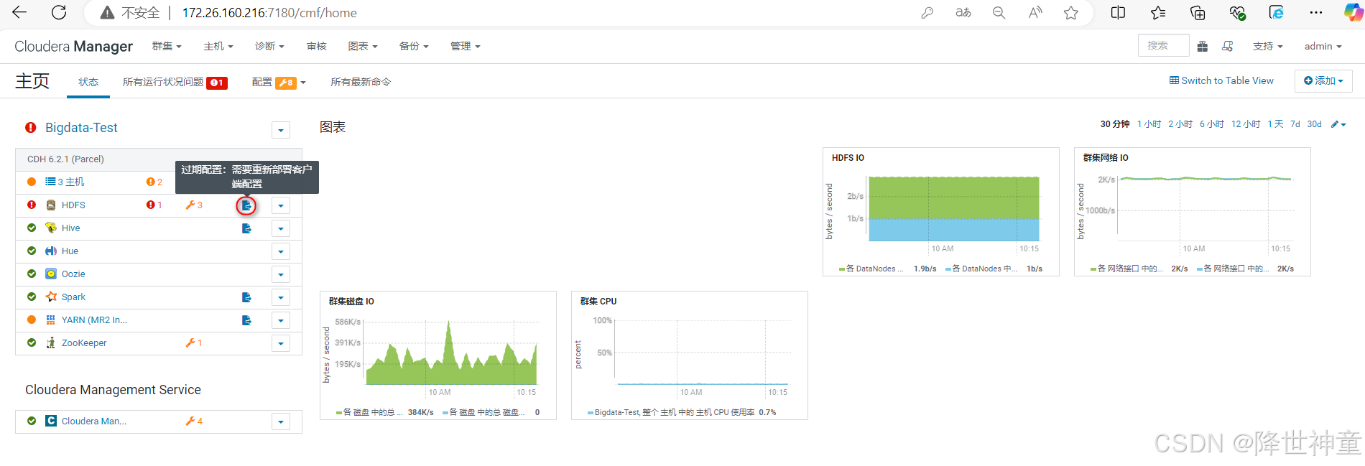Expand the Hive service actions dropdown

click(x=281, y=228)
